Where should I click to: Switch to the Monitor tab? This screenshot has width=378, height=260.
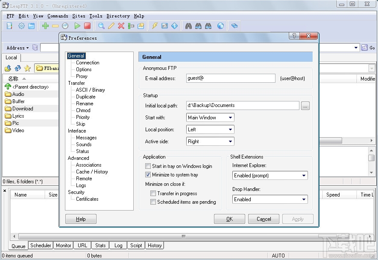click(63, 246)
